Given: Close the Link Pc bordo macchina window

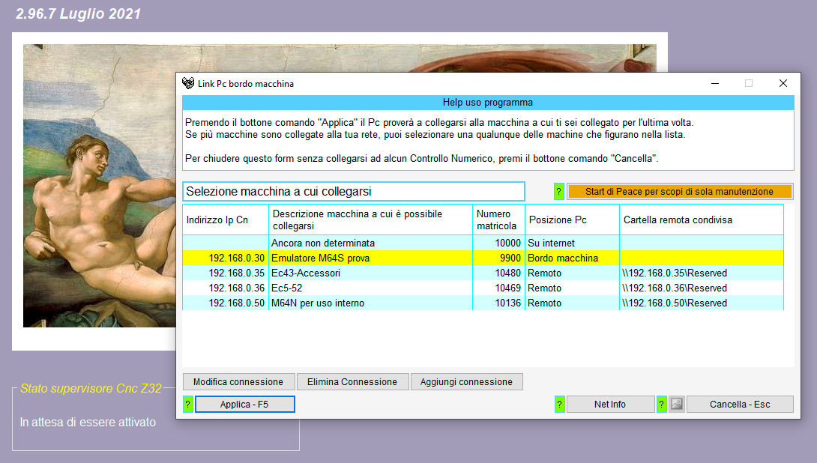Looking at the screenshot, I should (783, 83).
